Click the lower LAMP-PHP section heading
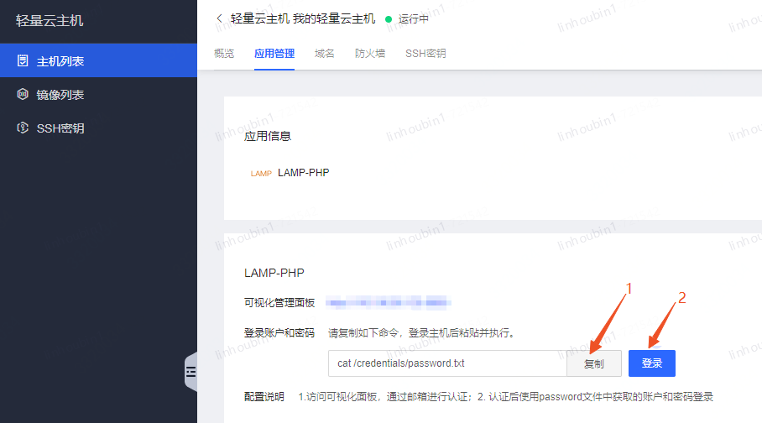Image resolution: width=762 pixels, height=423 pixels. pyautogui.click(x=274, y=273)
